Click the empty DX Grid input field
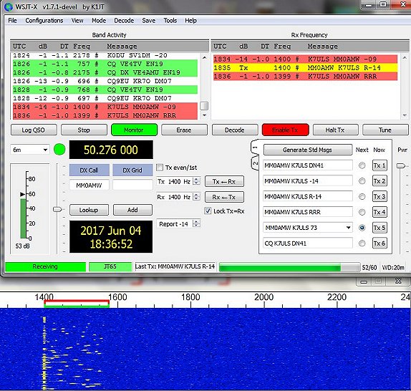 click(132, 185)
